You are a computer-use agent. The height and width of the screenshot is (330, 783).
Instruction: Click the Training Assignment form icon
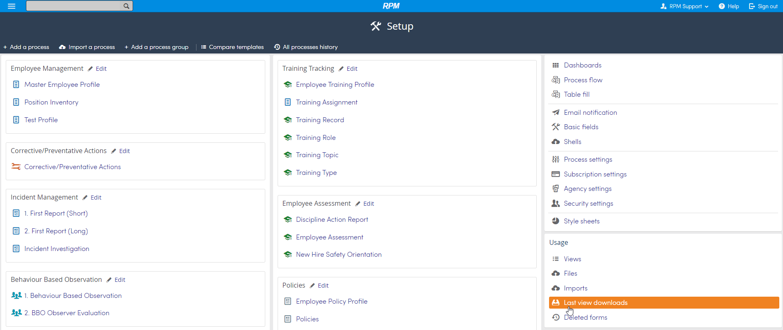coord(288,102)
